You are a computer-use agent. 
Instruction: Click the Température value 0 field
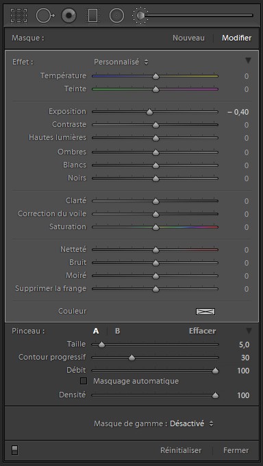coord(247,77)
